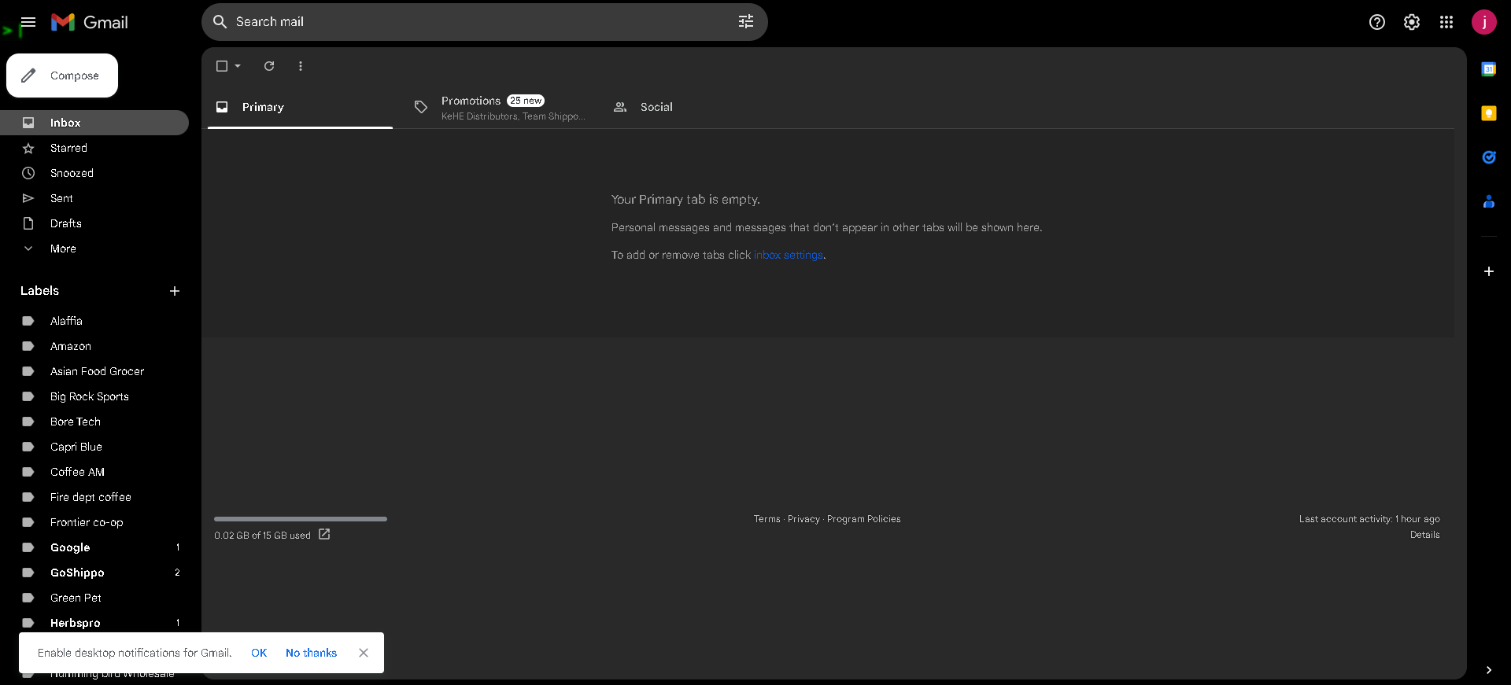Open the Program Policies link
This screenshot has height=685, width=1511.
click(864, 519)
